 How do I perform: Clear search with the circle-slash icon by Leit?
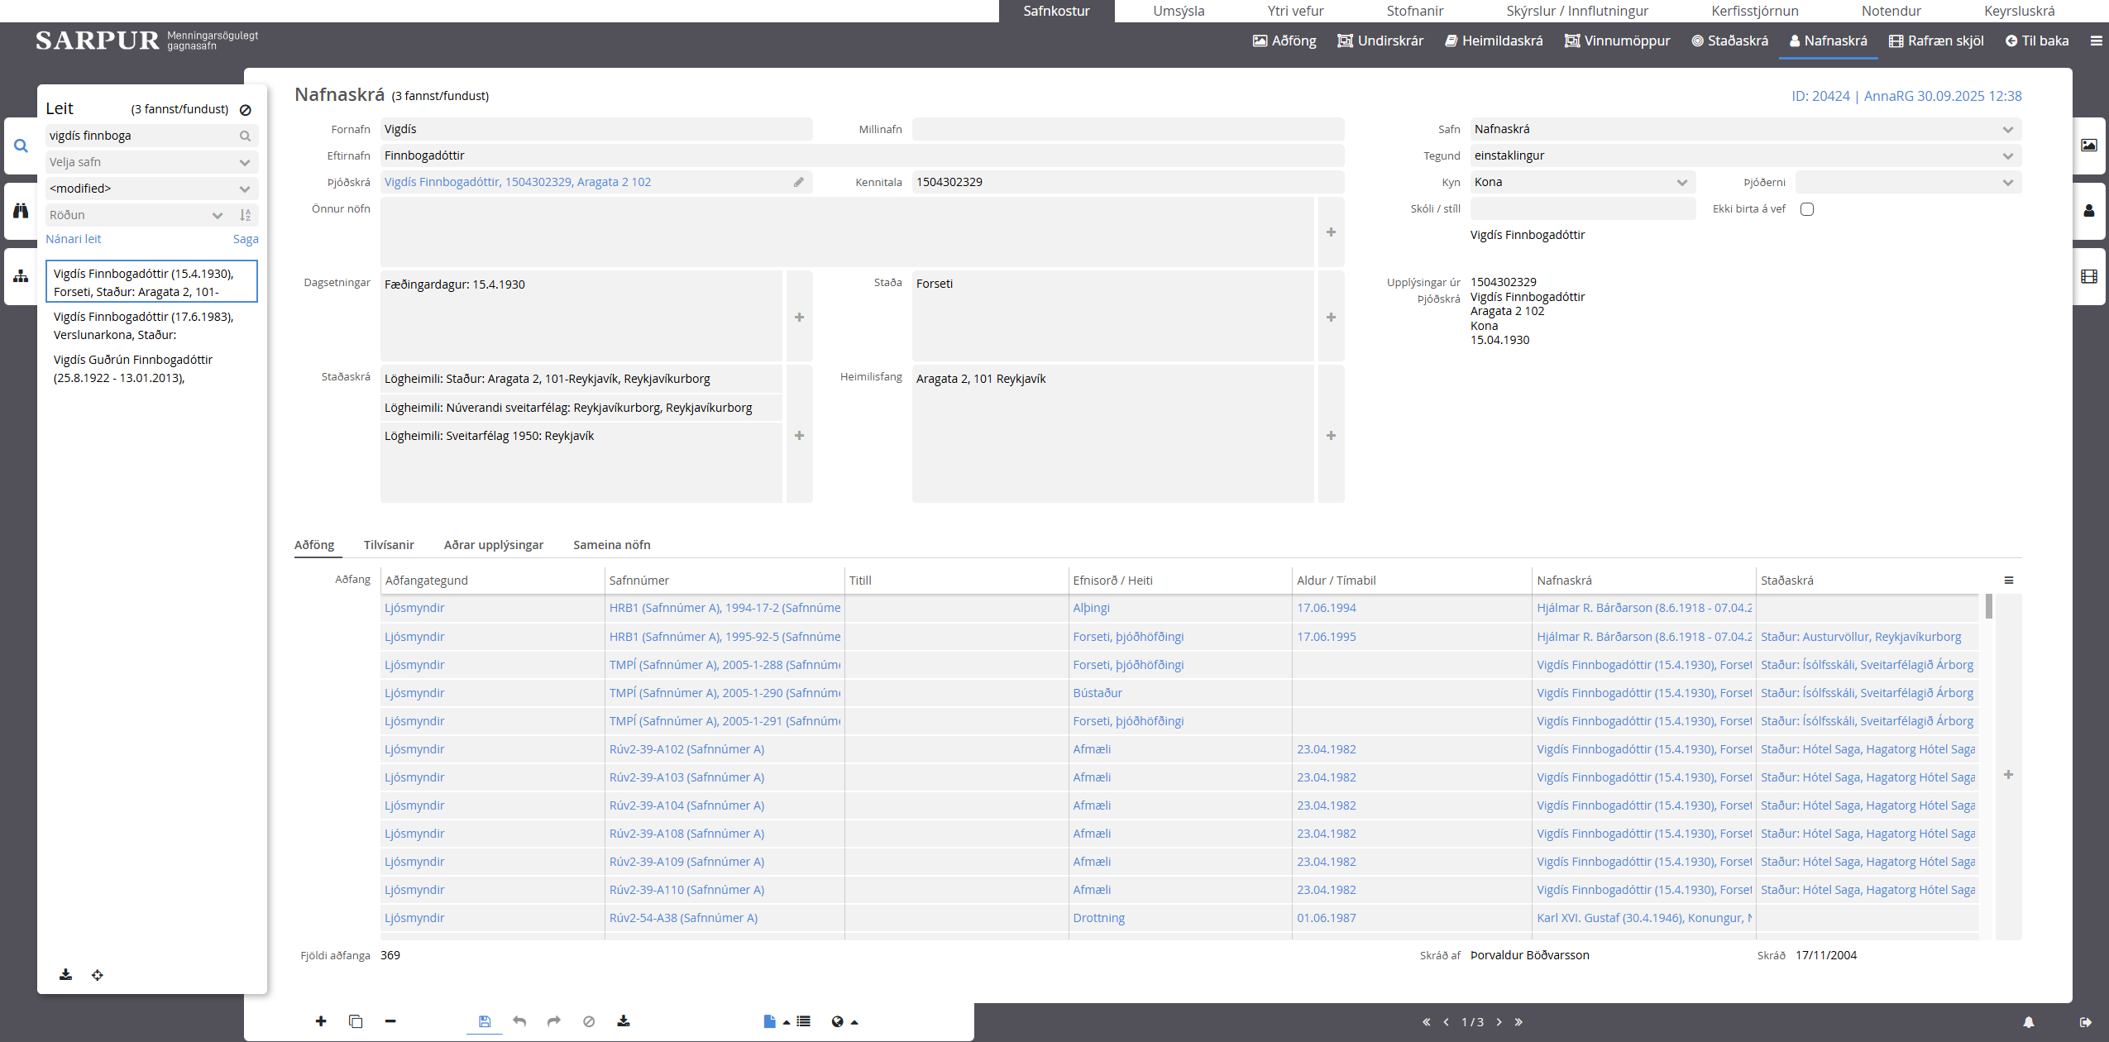pos(246,110)
